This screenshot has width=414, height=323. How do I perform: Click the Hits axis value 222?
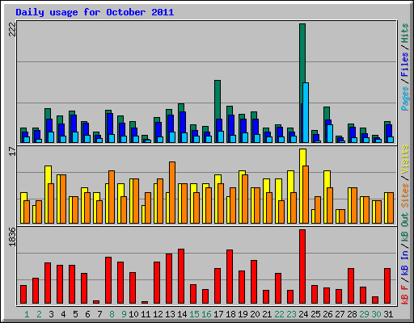[x=12, y=29]
